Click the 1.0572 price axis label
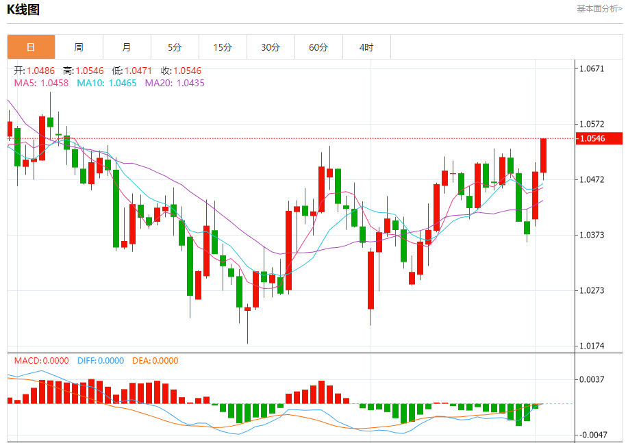628x443 pixels. coord(592,124)
